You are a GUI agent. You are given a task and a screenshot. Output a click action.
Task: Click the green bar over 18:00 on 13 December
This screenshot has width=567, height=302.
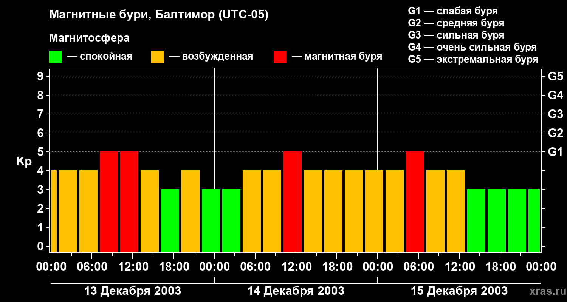click(x=170, y=220)
